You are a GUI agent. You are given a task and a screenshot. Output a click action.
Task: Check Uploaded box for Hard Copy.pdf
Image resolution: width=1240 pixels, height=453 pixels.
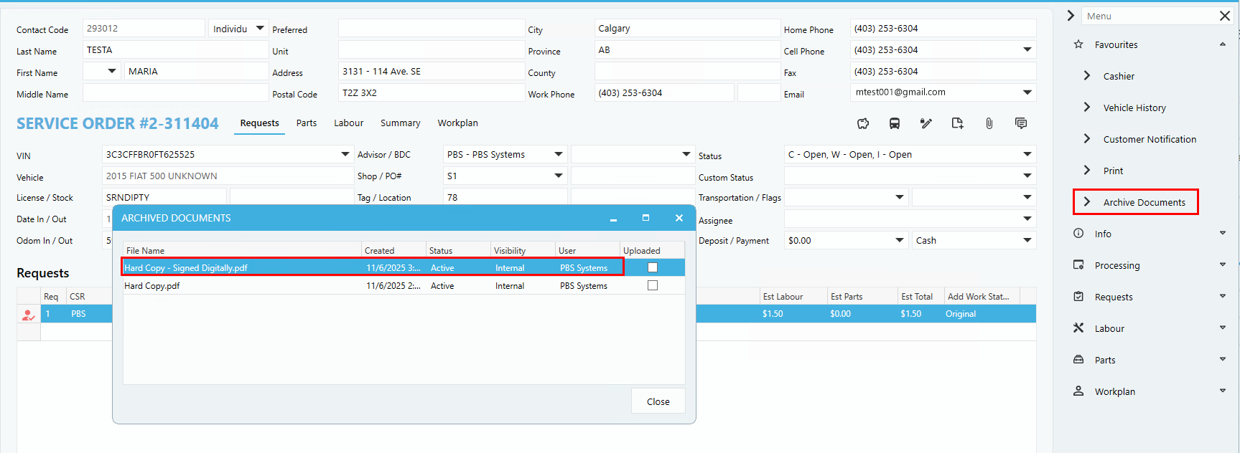652,285
